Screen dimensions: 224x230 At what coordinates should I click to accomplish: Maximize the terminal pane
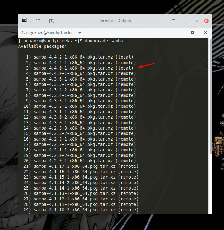[x=193, y=33]
